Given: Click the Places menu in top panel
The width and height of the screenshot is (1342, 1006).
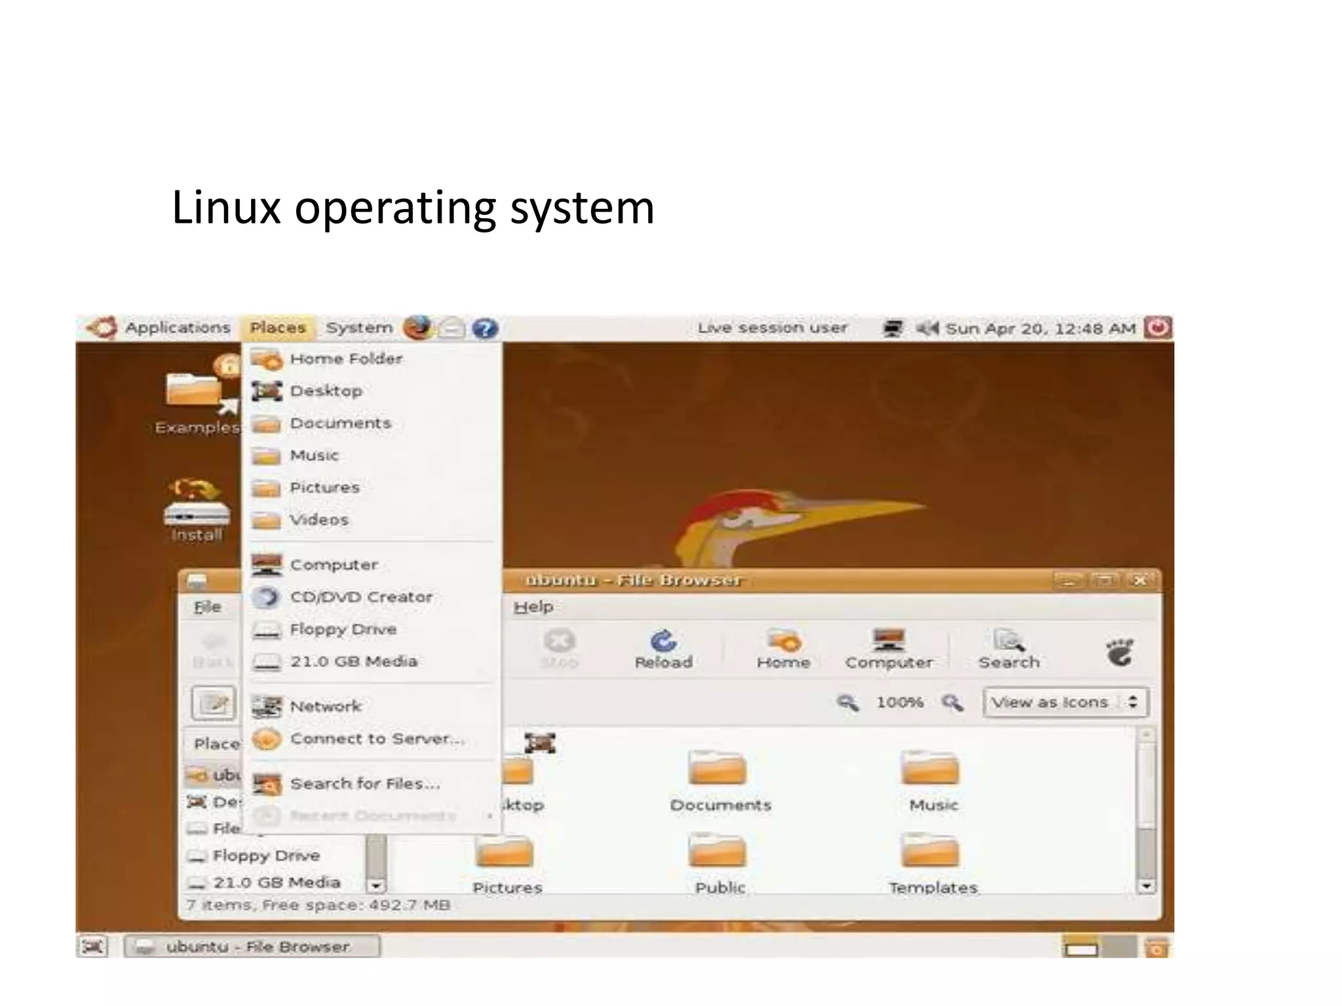Looking at the screenshot, I should click(278, 327).
